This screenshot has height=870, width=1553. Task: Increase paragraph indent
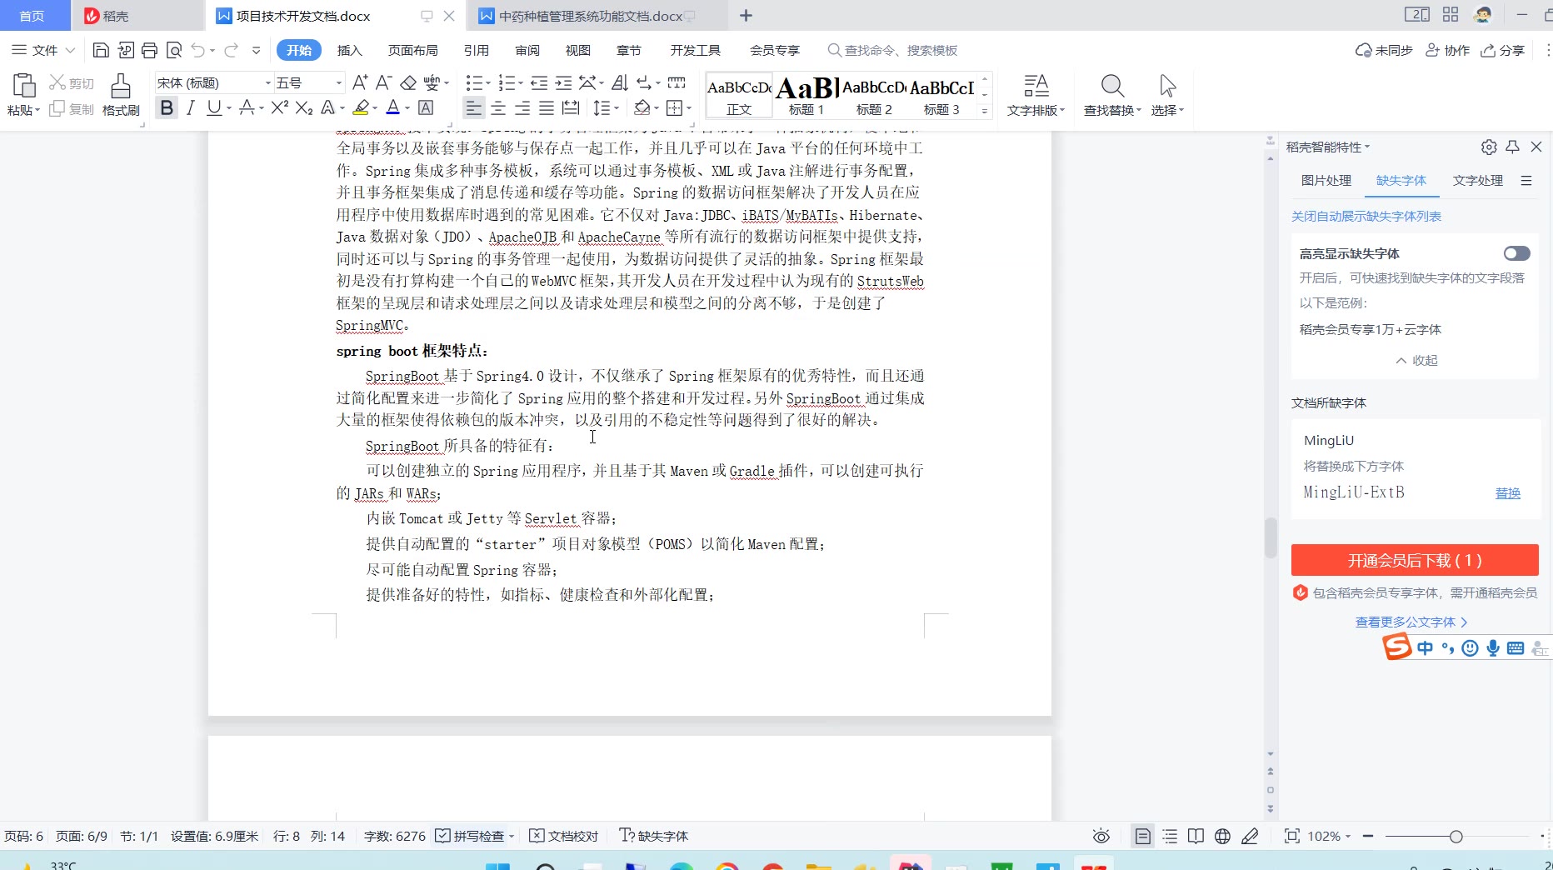(x=564, y=82)
